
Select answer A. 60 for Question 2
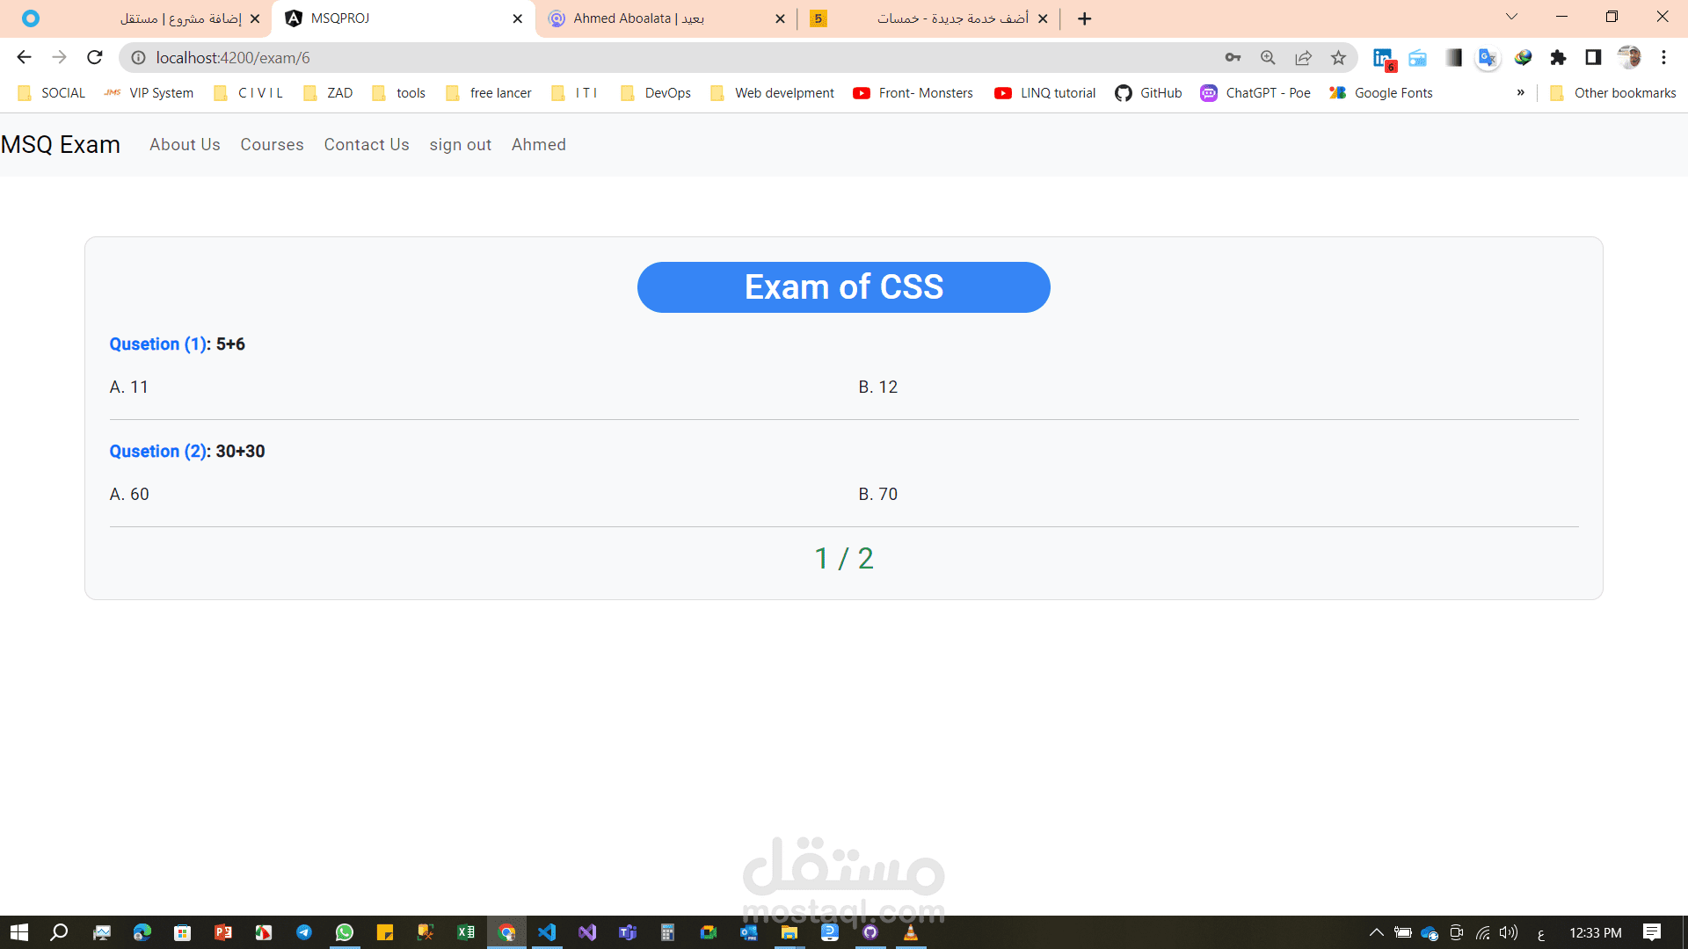(x=127, y=494)
